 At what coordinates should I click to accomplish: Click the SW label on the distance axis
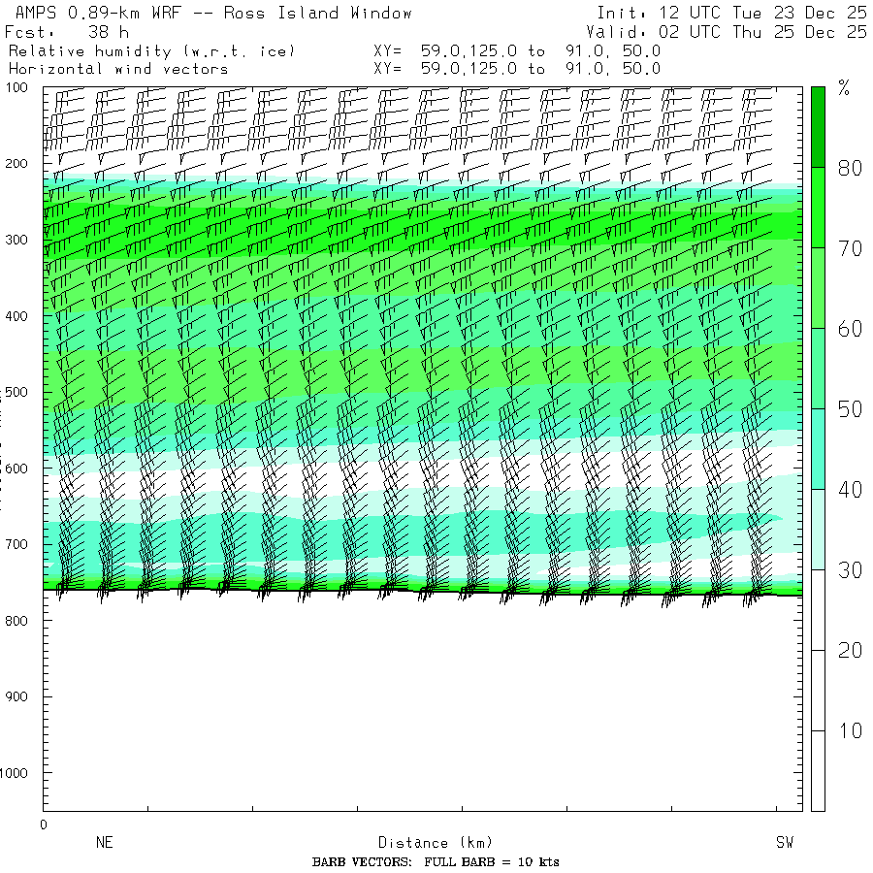coord(784,843)
